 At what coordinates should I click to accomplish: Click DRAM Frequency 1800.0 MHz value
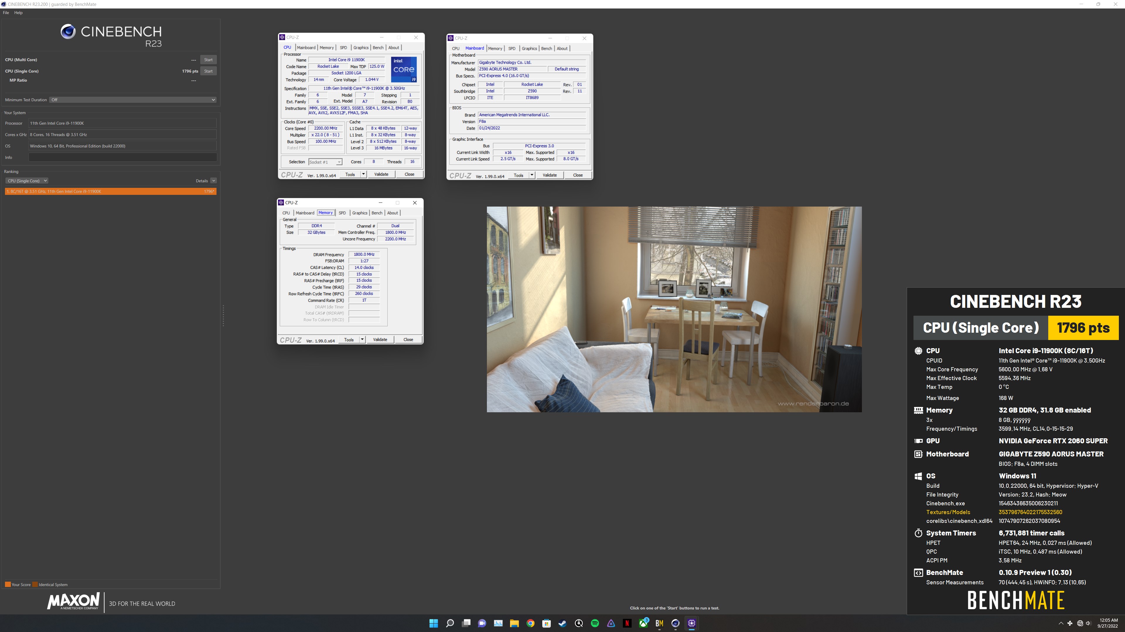[364, 254]
